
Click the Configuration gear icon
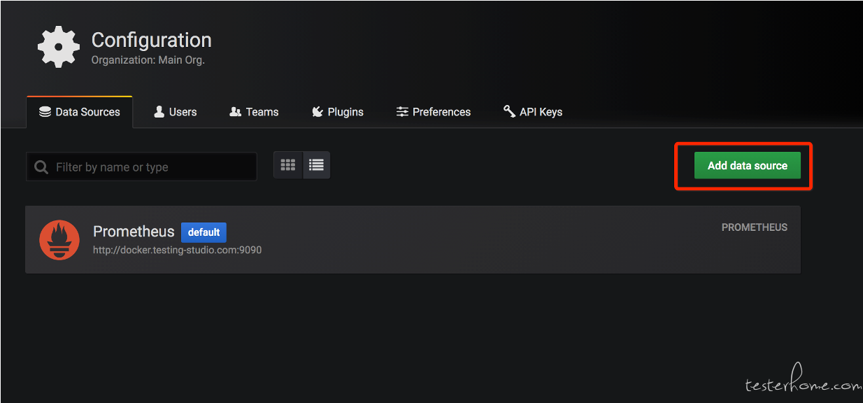[59, 47]
